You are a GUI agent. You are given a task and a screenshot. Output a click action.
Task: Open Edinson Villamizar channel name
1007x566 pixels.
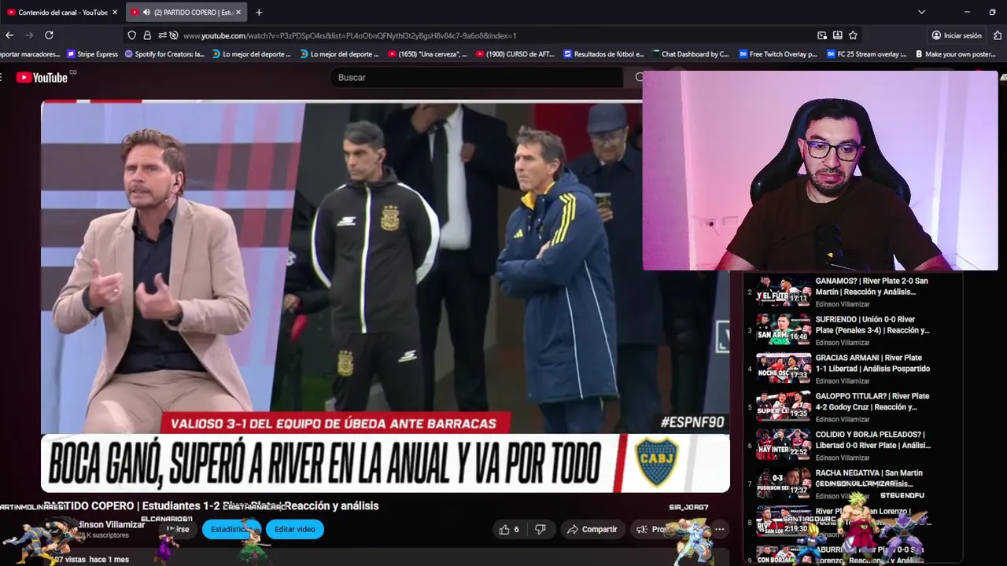click(110, 524)
